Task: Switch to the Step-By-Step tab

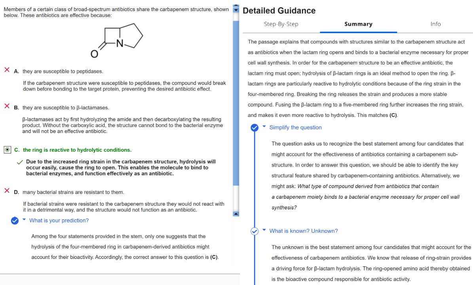Action: (x=281, y=24)
